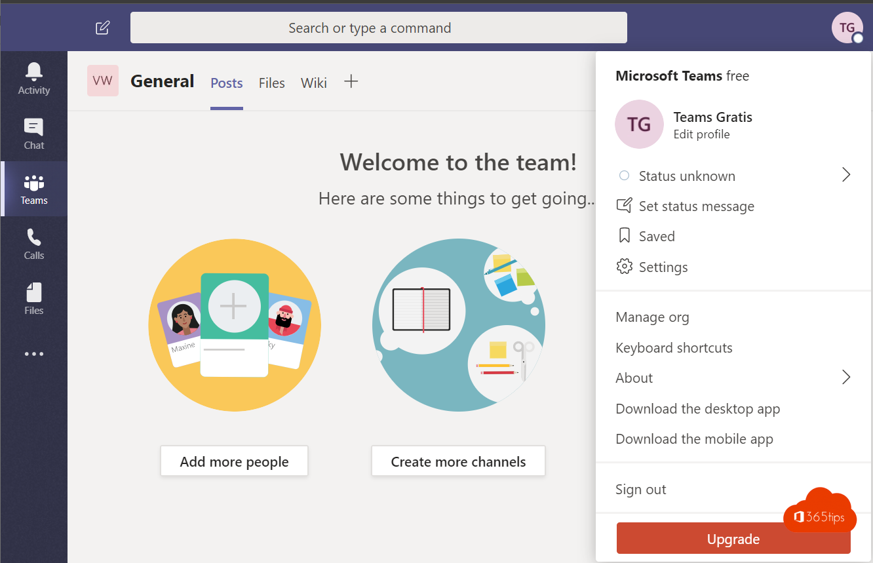Expand the Status unknown chevron arrow
Viewport: 873px width, 563px height.
tap(846, 174)
